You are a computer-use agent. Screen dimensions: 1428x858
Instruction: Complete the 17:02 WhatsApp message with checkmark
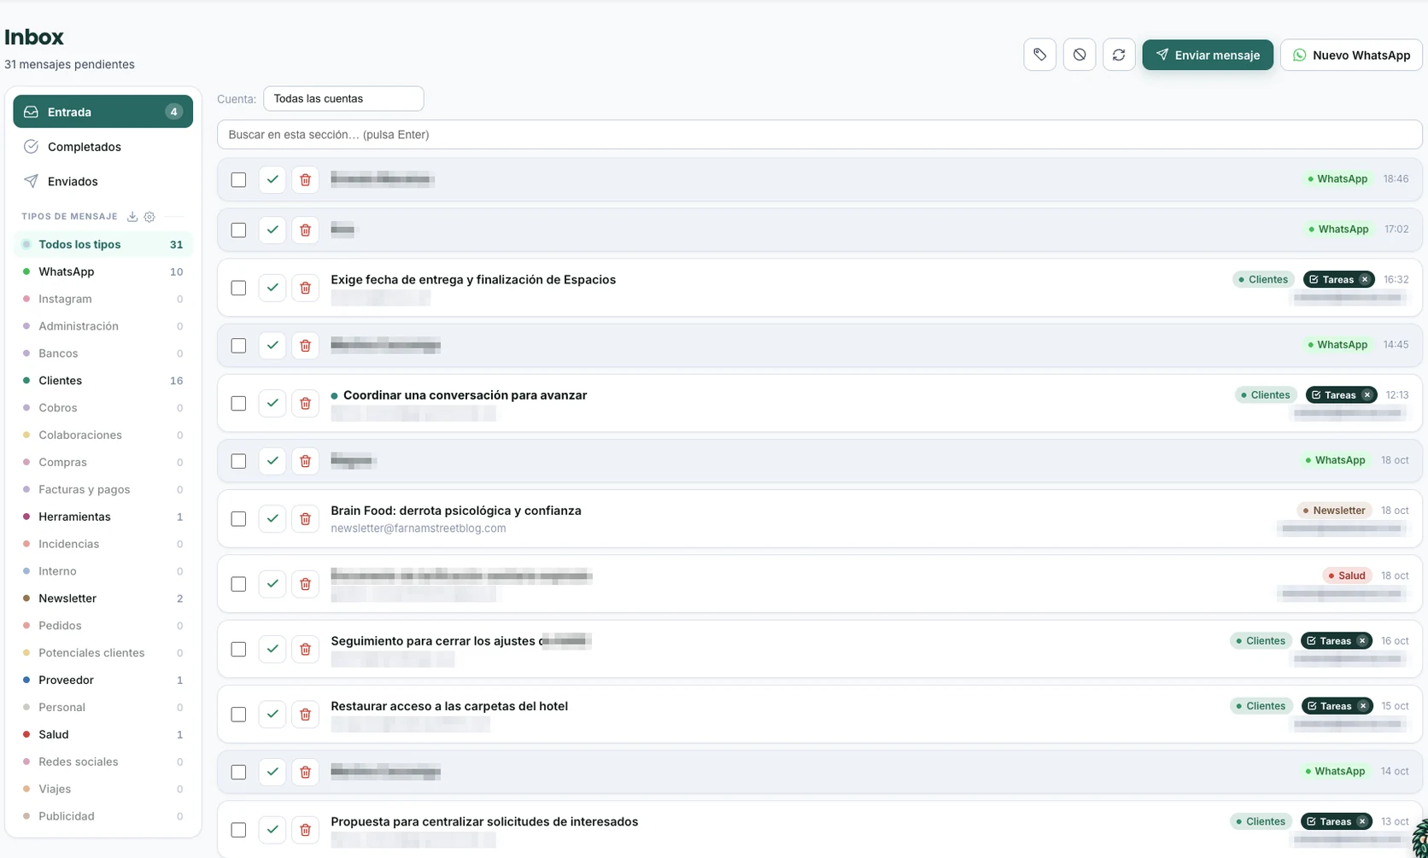(x=272, y=230)
